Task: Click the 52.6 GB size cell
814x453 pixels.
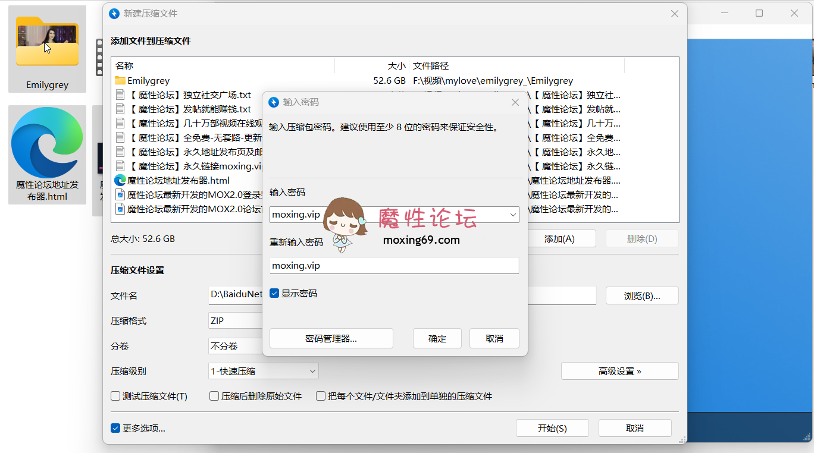Action: 389,81
